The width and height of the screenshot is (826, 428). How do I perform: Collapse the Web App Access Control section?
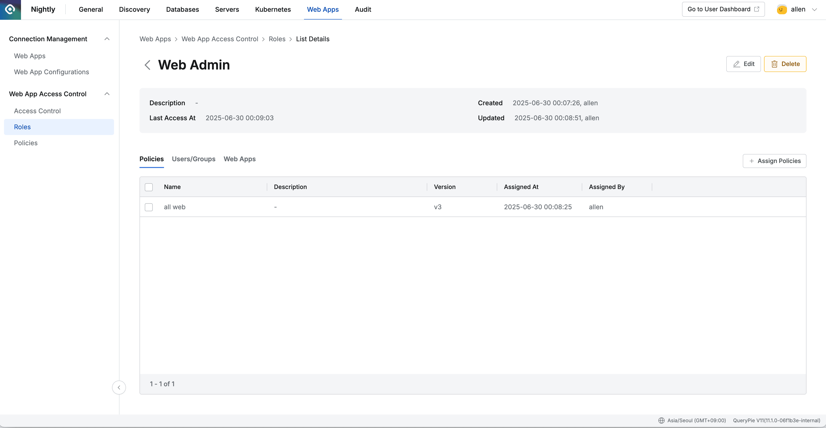(107, 93)
